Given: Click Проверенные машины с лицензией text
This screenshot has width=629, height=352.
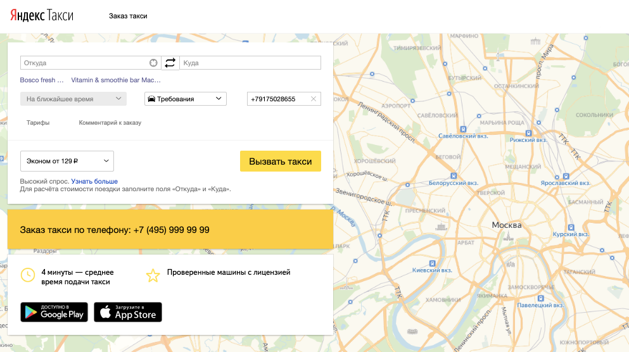Looking at the screenshot, I should click(x=229, y=272).
